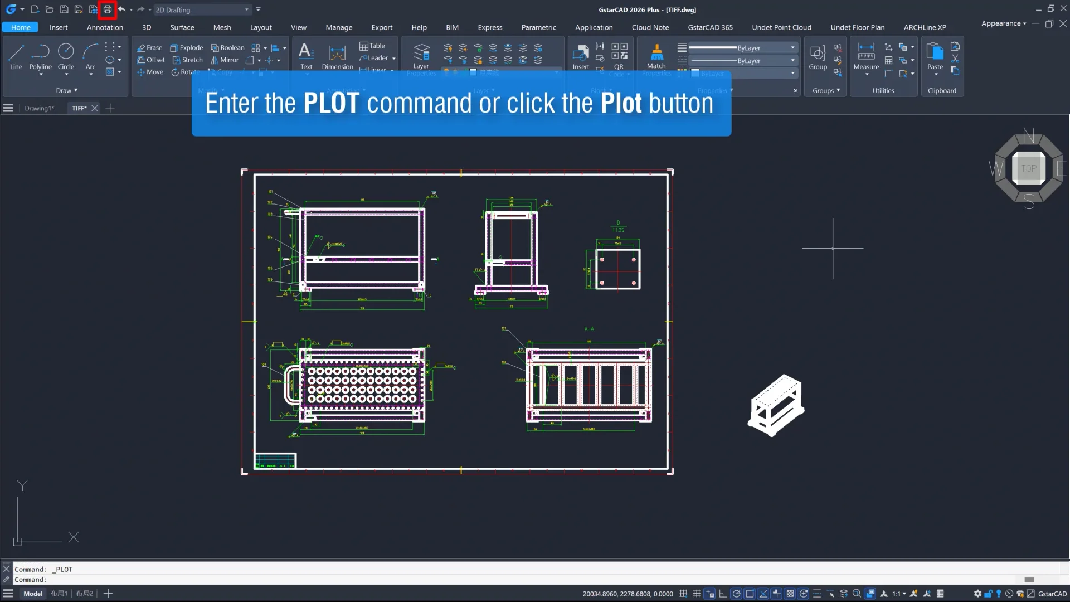Open annotation scale 1:1 dropdown
1070x602 pixels.
coord(899,594)
